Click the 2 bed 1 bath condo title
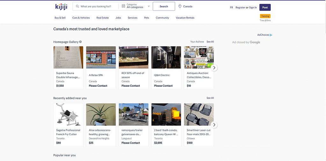Viewport: 326px width, 161px height. pos(166,132)
